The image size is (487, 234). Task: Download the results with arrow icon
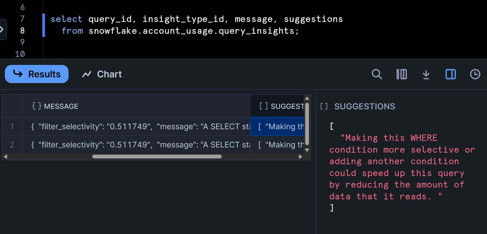[x=426, y=74]
